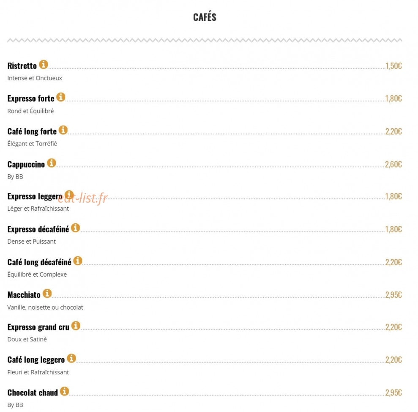Select the Chocolat chaud item title

[x=33, y=393]
